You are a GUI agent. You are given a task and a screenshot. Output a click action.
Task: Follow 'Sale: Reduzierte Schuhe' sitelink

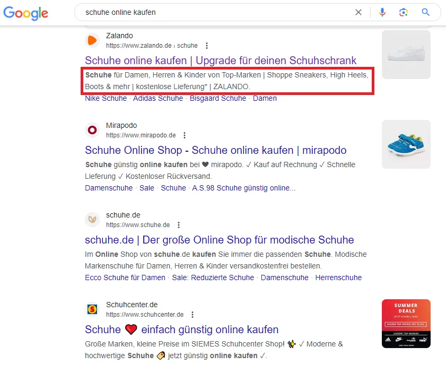[213, 277]
